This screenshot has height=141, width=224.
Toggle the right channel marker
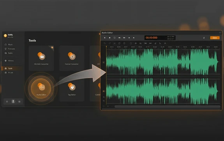(x=104, y=91)
